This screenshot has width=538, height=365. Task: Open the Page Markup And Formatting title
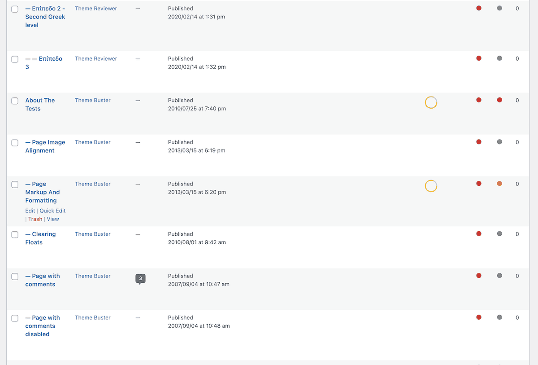[x=43, y=192]
